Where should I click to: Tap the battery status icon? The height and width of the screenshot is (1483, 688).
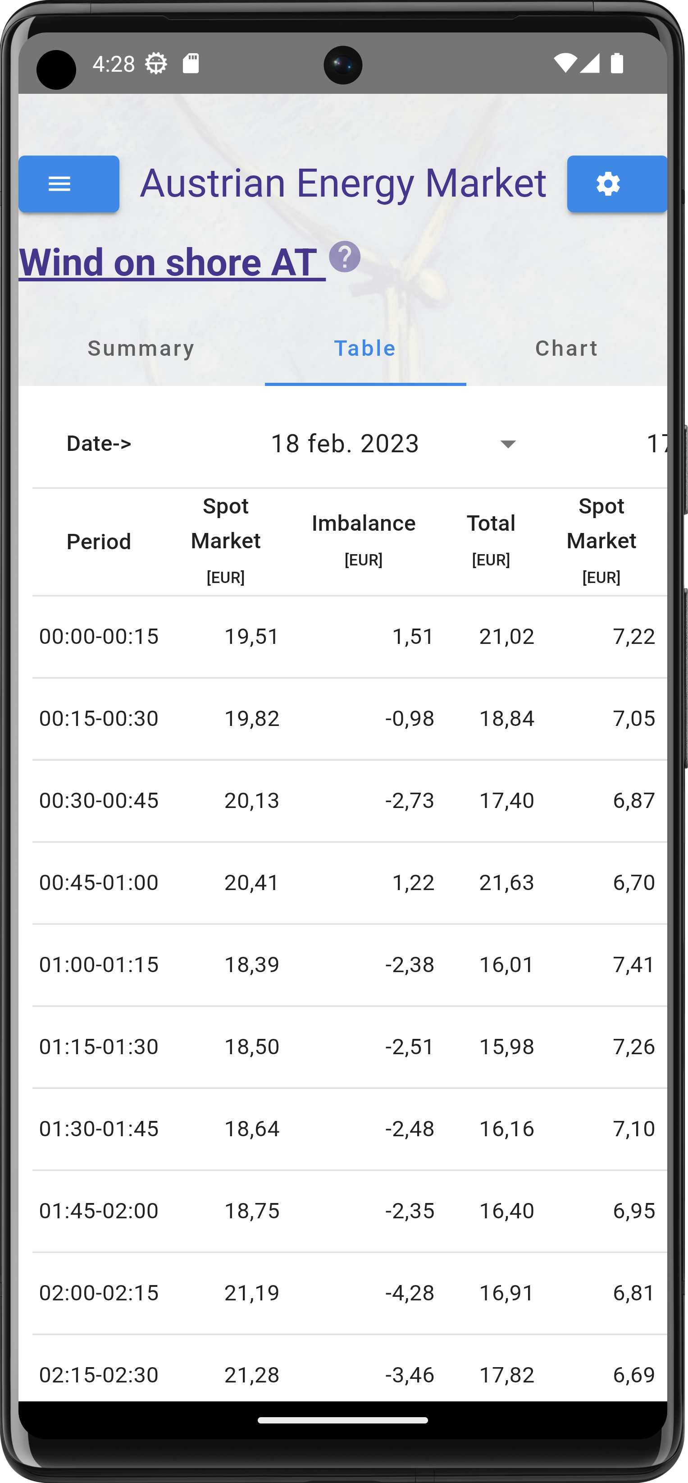click(x=617, y=63)
